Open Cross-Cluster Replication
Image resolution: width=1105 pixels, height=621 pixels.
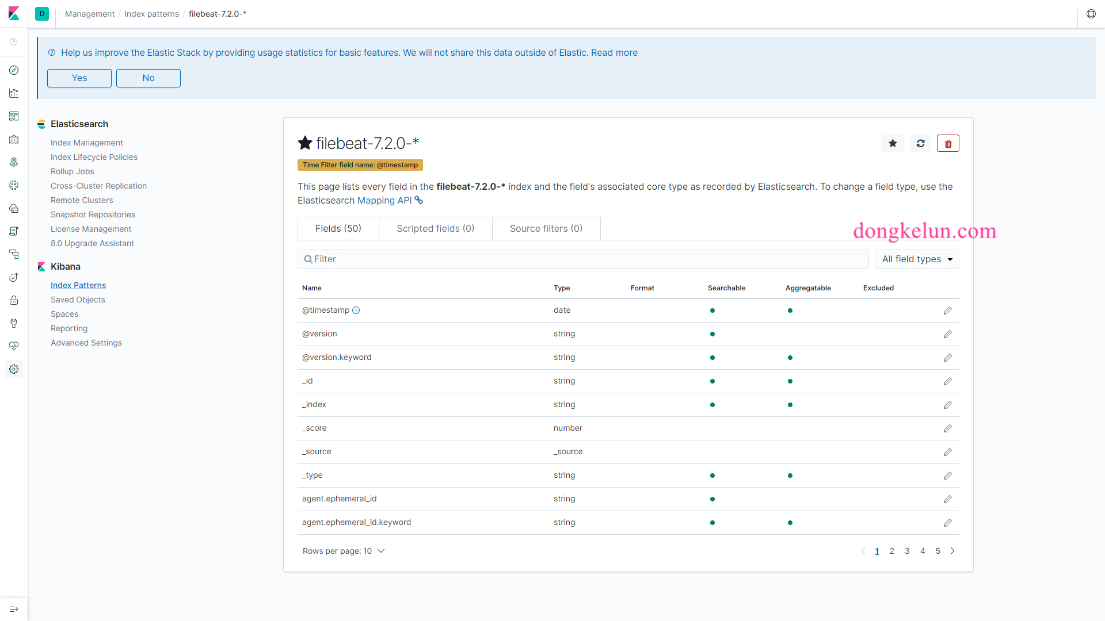[98, 186]
